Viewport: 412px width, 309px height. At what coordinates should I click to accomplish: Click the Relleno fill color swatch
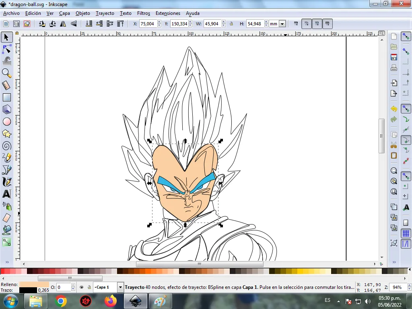coord(34,284)
